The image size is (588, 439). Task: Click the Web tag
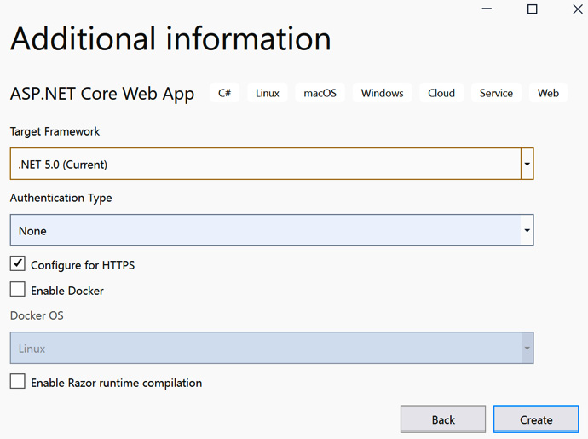click(x=548, y=93)
